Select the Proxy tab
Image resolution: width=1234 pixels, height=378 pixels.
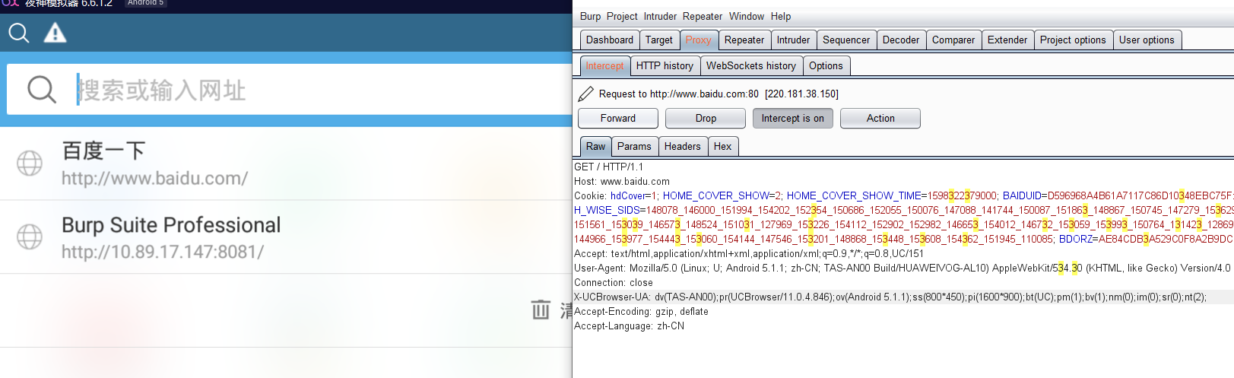pyautogui.click(x=698, y=40)
